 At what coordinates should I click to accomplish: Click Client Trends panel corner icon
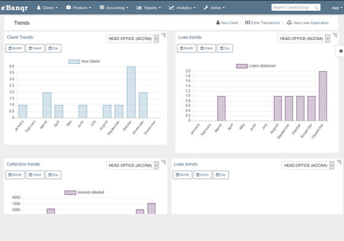[x=163, y=35]
